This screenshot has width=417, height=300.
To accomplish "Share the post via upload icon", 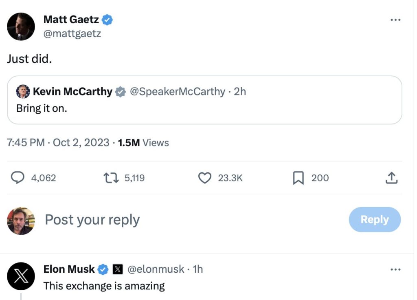I will [x=391, y=178].
